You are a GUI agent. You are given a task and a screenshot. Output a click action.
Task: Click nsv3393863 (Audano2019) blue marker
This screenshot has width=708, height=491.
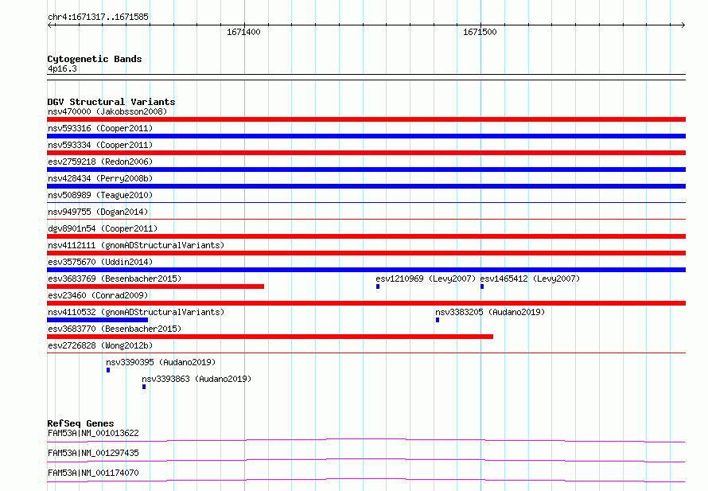tap(144, 387)
